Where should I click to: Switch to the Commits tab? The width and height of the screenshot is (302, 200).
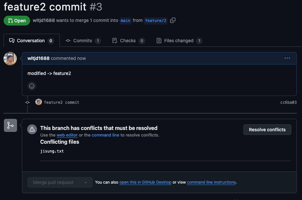83,41
